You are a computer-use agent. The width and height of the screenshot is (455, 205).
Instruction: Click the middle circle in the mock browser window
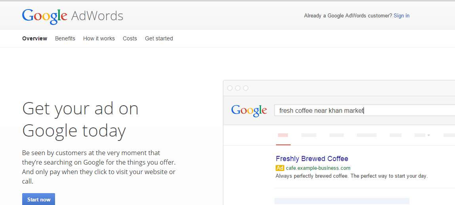tap(238, 88)
